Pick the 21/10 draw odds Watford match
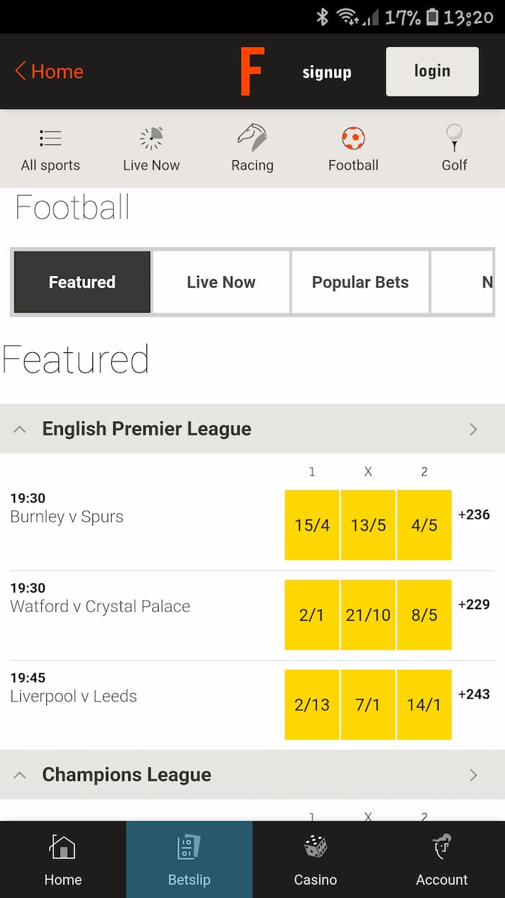Screen dimensions: 505x898 click(x=368, y=615)
